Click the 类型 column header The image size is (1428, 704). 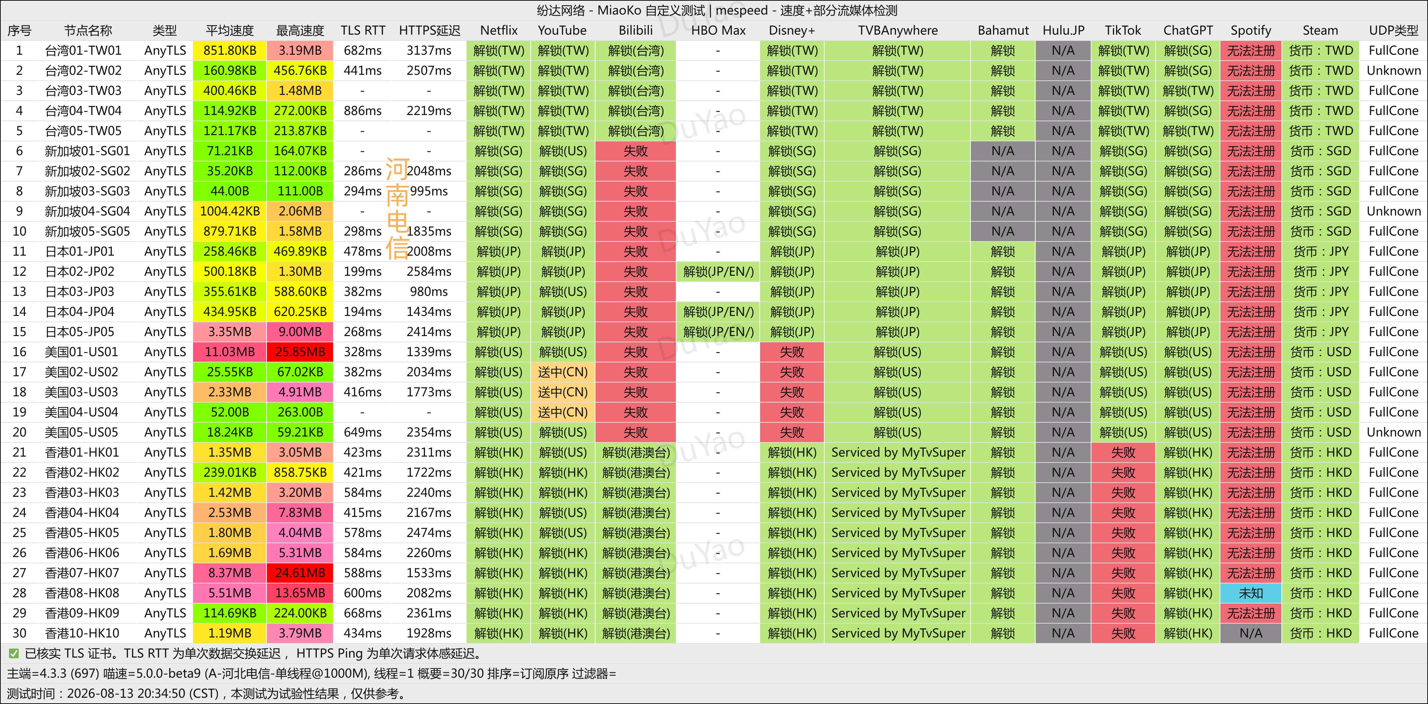click(x=165, y=30)
